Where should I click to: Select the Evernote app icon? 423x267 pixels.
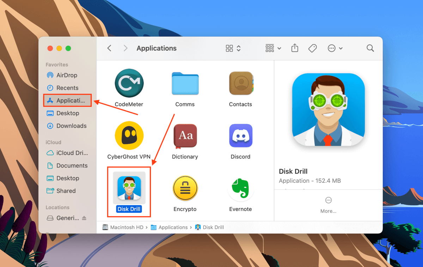tap(241, 188)
